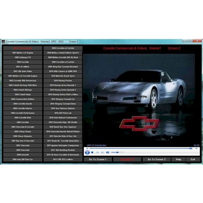
Task: Click the next track icon
Action: (x=102, y=152)
